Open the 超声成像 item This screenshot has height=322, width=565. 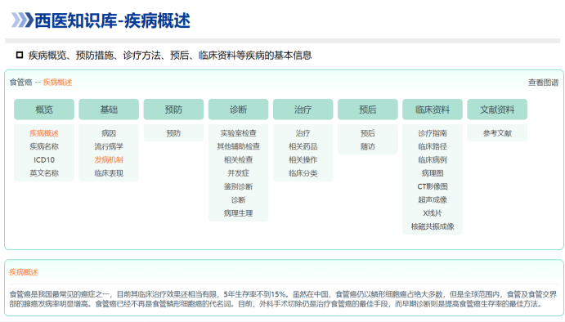coord(433,200)
